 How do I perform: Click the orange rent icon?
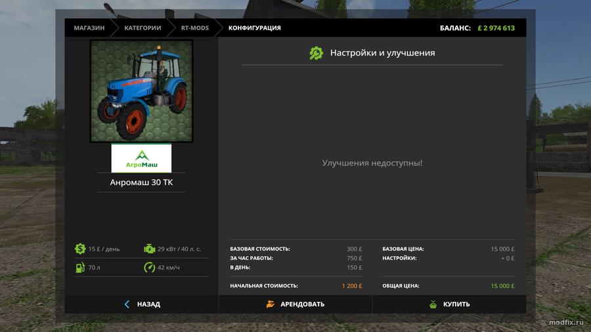pyautogui.click(x=271, y=304)
